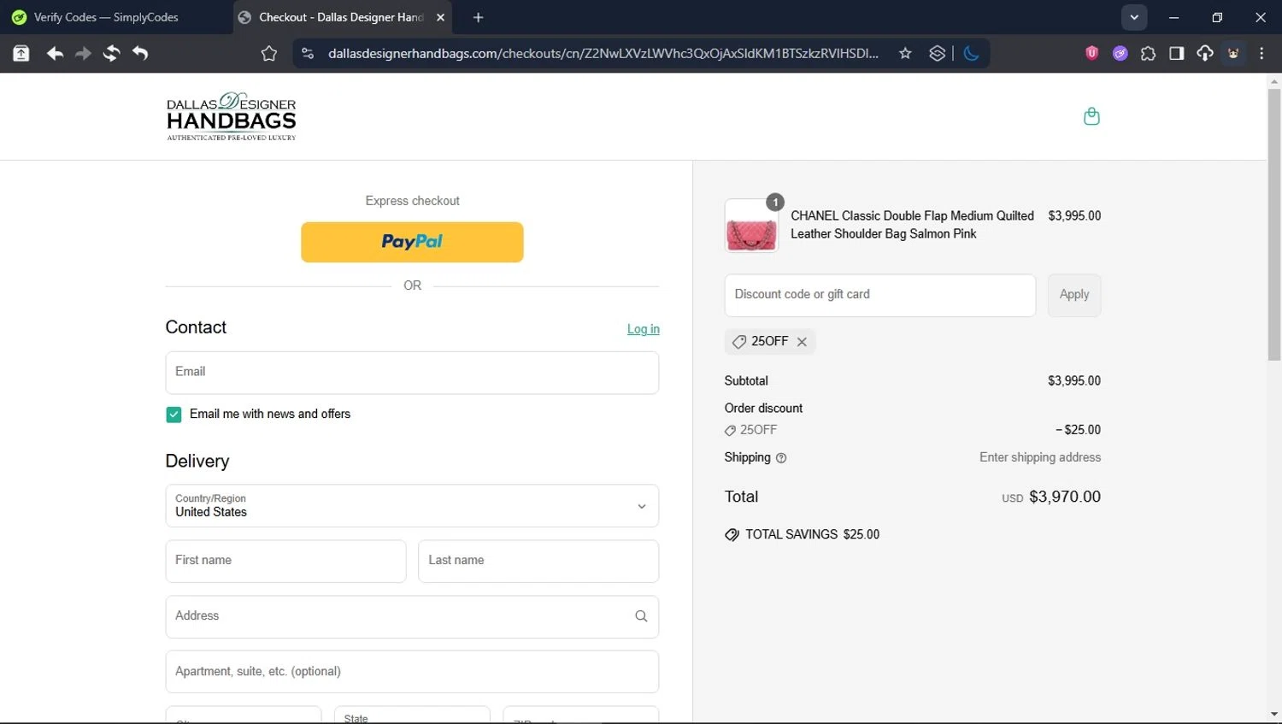Pay with PayPal express checkout
The height and width of the screenshot is (724, 1282).
coord(412,242)
